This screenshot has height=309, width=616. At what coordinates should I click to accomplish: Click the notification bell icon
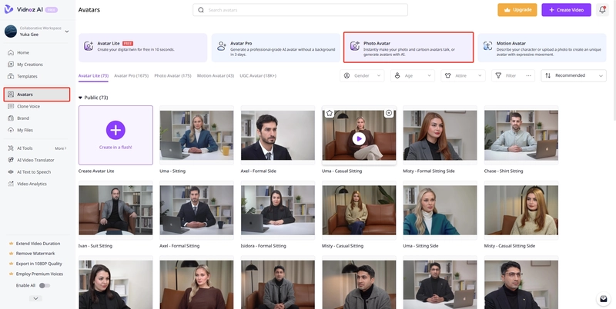point(601,10)
